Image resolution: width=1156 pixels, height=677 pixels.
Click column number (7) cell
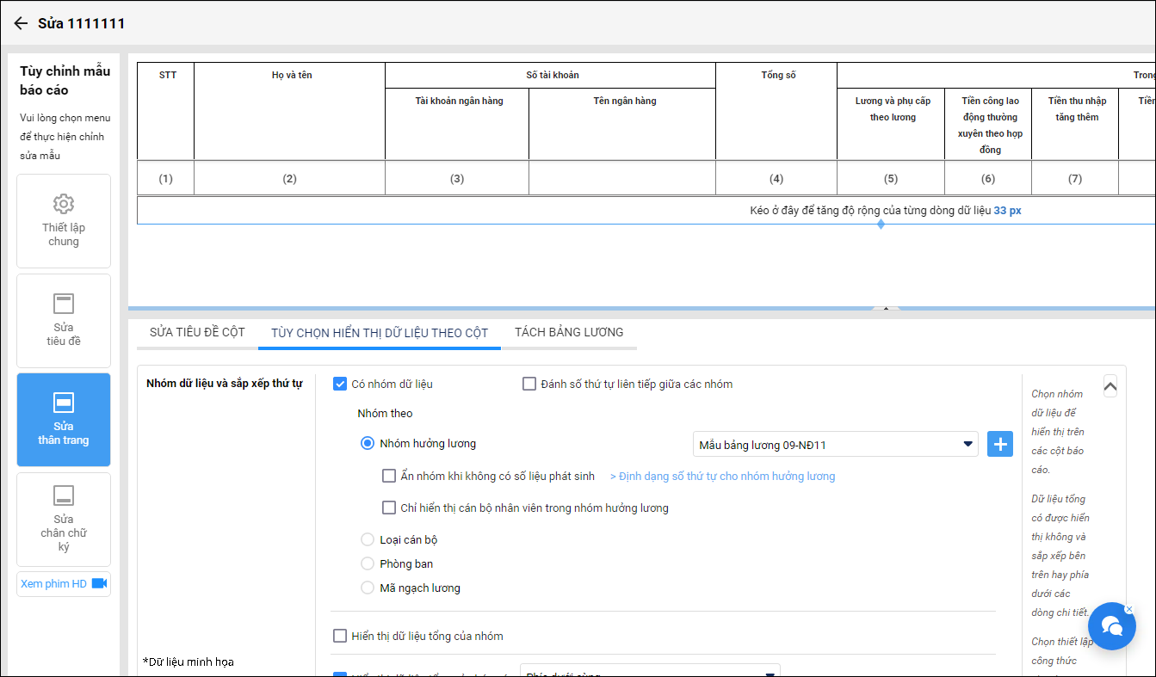[1075, 178]
